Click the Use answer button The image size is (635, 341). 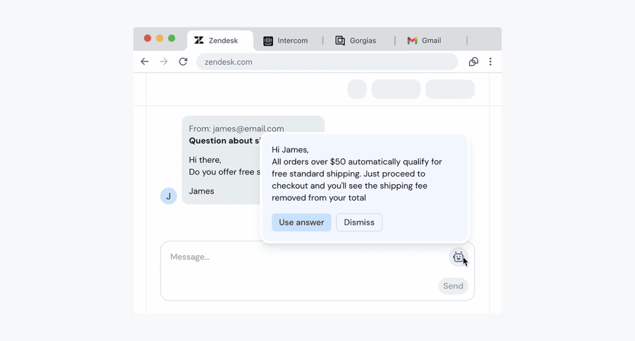click(x=301, y=222)
